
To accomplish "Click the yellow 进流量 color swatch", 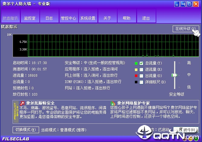I will 136,70.
